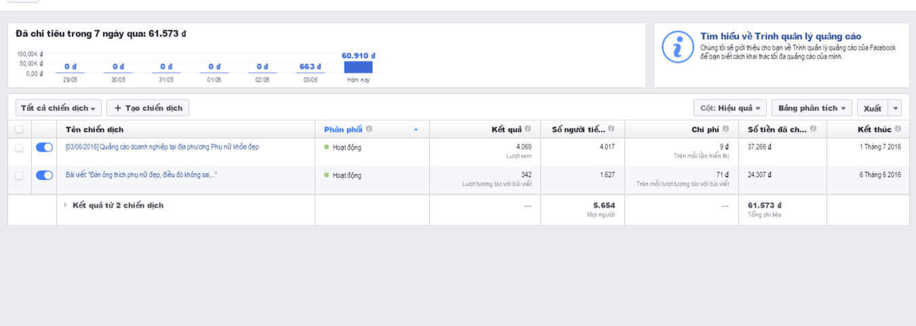This screenshot has width=916, height=326.
Task: Click the Tìm hiểu về Trình quản lý quảng cáo link
Action: point(780,37)
